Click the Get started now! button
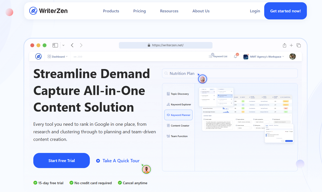Image resolution: width=322 pixels, height=192 pixels. (285, 11)
